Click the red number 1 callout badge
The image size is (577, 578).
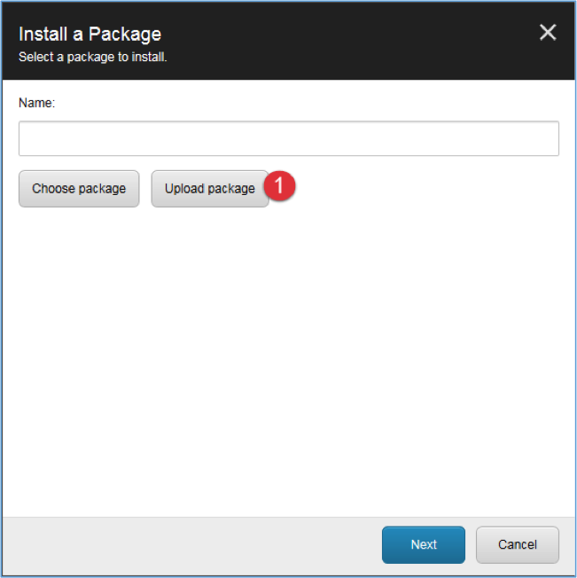point(279,185)
